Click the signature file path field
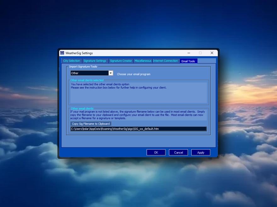 point(138,129)
